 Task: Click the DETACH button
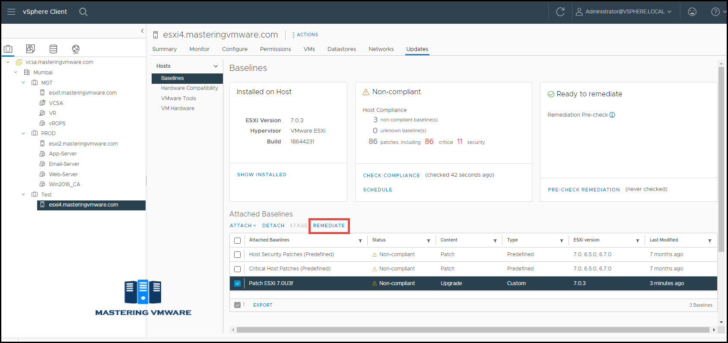click(x=273, y=225)
